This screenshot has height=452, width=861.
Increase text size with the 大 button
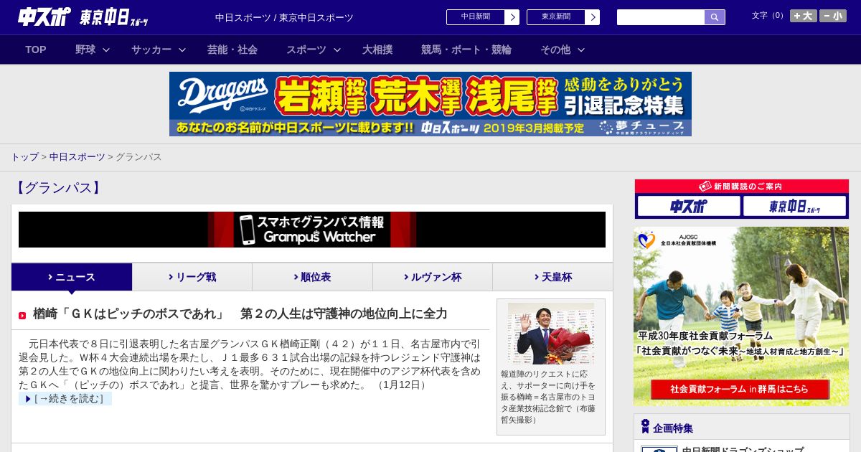(803, 16)
